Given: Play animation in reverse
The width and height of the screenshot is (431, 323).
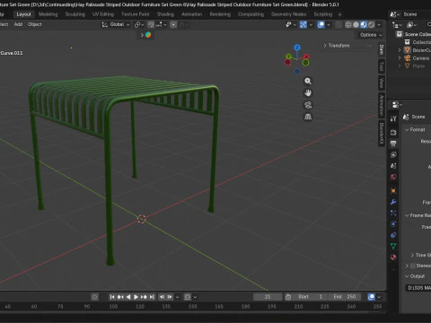Looking at the screenshot, I should click(x=128, y=297).
